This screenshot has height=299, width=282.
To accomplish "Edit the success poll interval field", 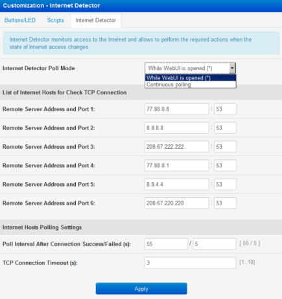I will point(166,244).
